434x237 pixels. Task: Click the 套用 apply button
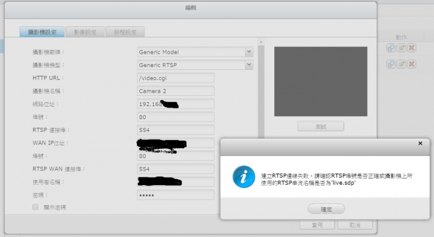click(317, 225)
